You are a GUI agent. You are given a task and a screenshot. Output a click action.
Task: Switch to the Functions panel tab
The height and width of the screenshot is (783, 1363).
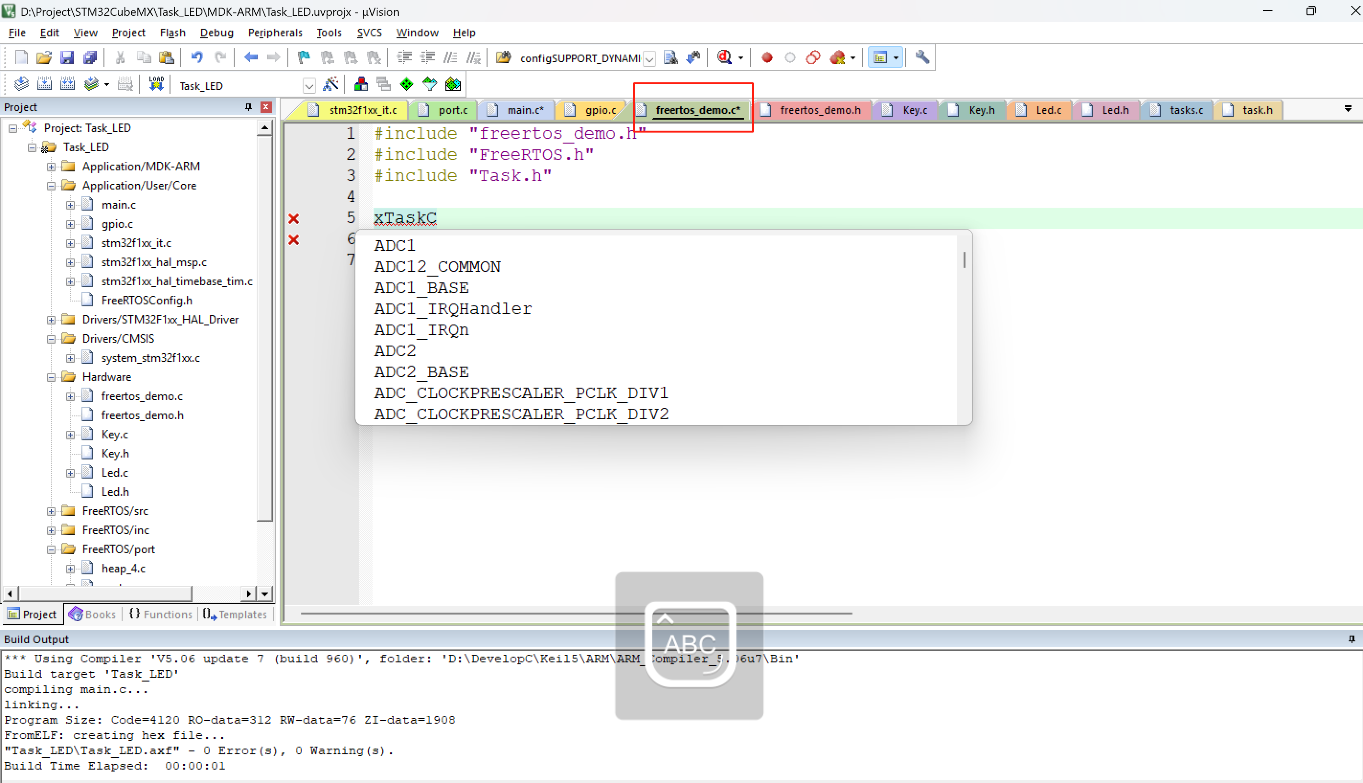[x=161, y=614]
